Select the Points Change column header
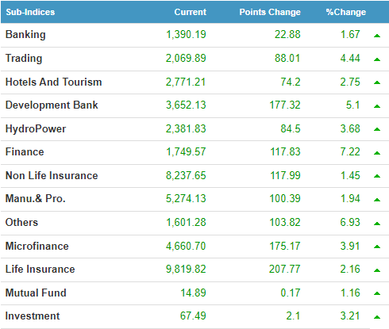The height and width of the screenshot is (329, 389). (x=270, y=12)
